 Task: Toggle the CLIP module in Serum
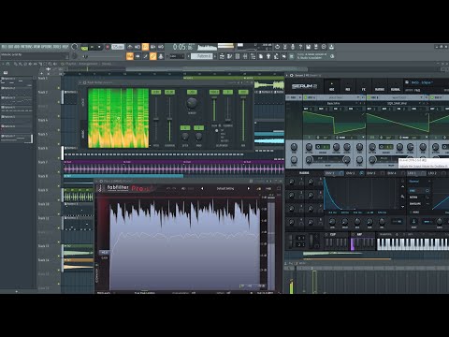(326, 234)
